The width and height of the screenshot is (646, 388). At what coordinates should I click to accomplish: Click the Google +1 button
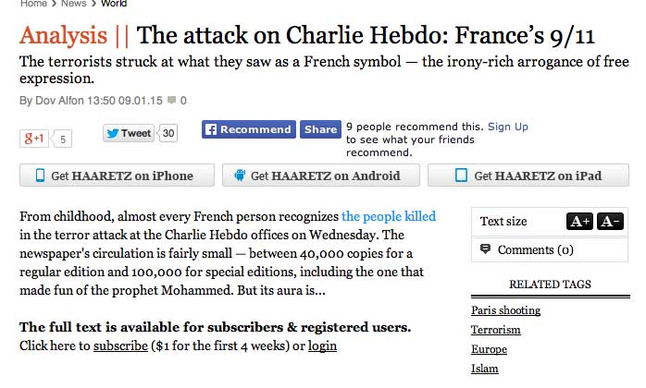coord(35,139)
